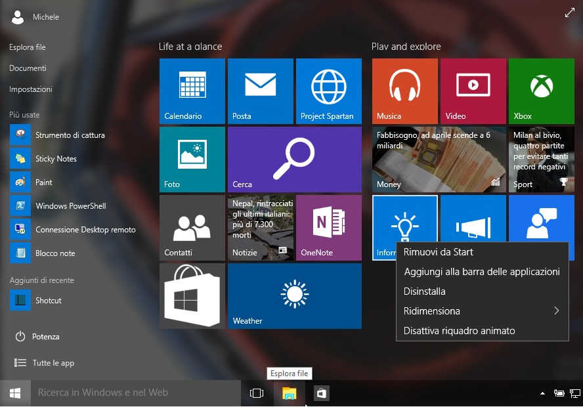Click Disinstalla in the context menu
Screen dimensions: 583x407
pos(425,291)
